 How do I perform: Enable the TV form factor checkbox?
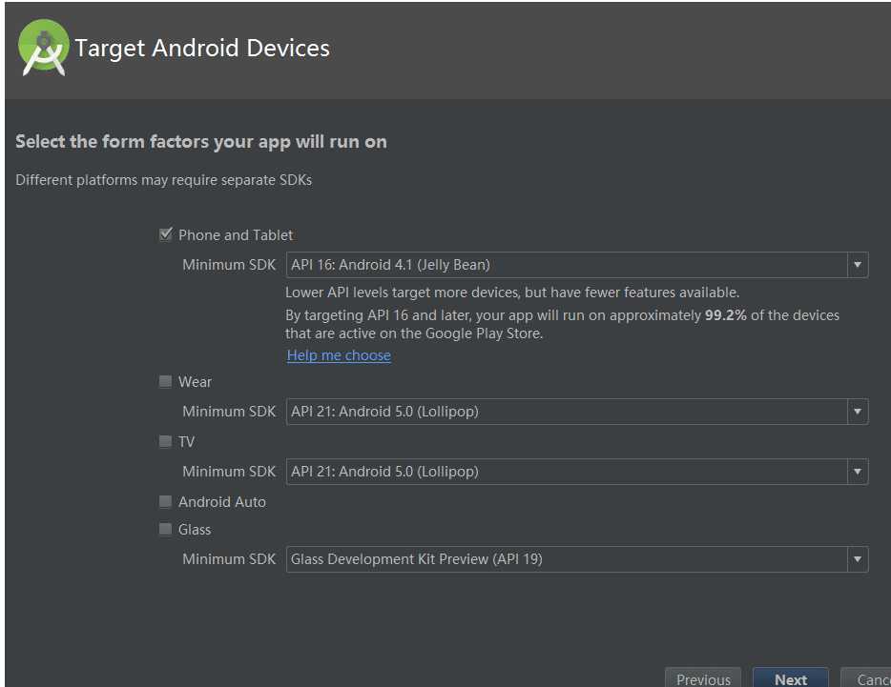point(165,442)
